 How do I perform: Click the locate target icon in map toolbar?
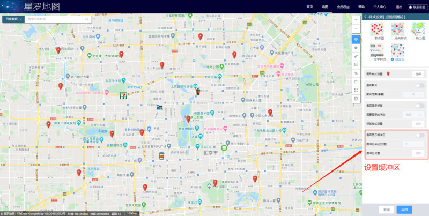pos(356,48)
